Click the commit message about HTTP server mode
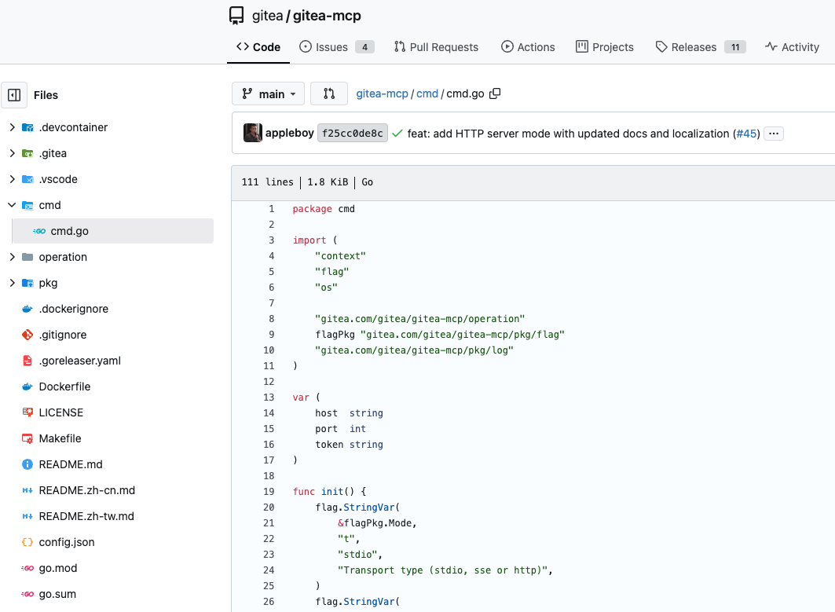Viewport: 835px width, 612px height. coord(568,133)
